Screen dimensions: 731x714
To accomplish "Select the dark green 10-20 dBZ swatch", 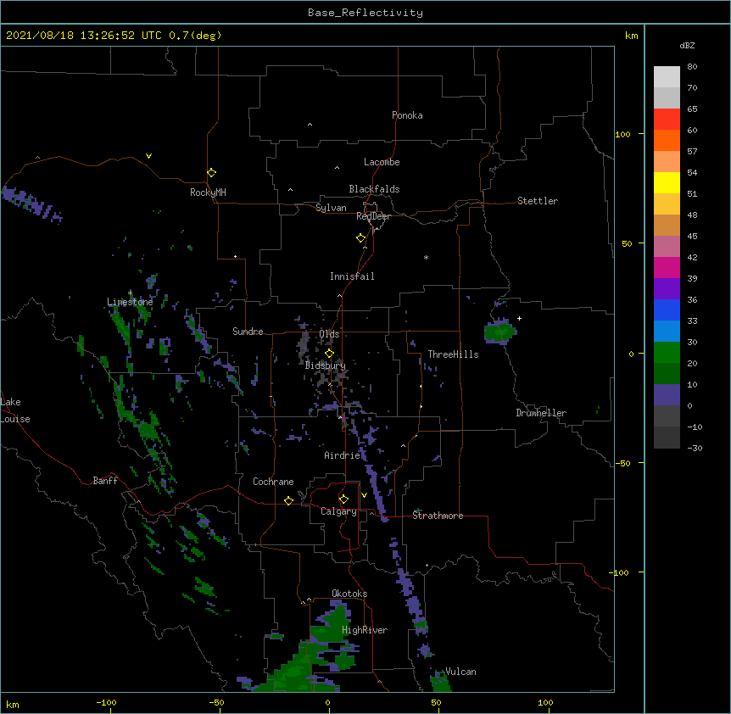I will click(x=667, y=373).
